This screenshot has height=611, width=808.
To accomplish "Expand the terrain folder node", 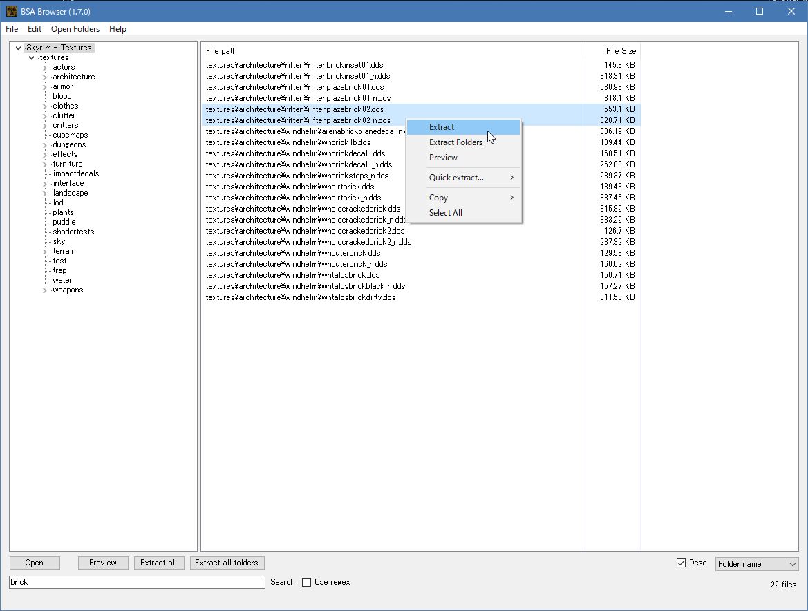I will tap(45, 252).
